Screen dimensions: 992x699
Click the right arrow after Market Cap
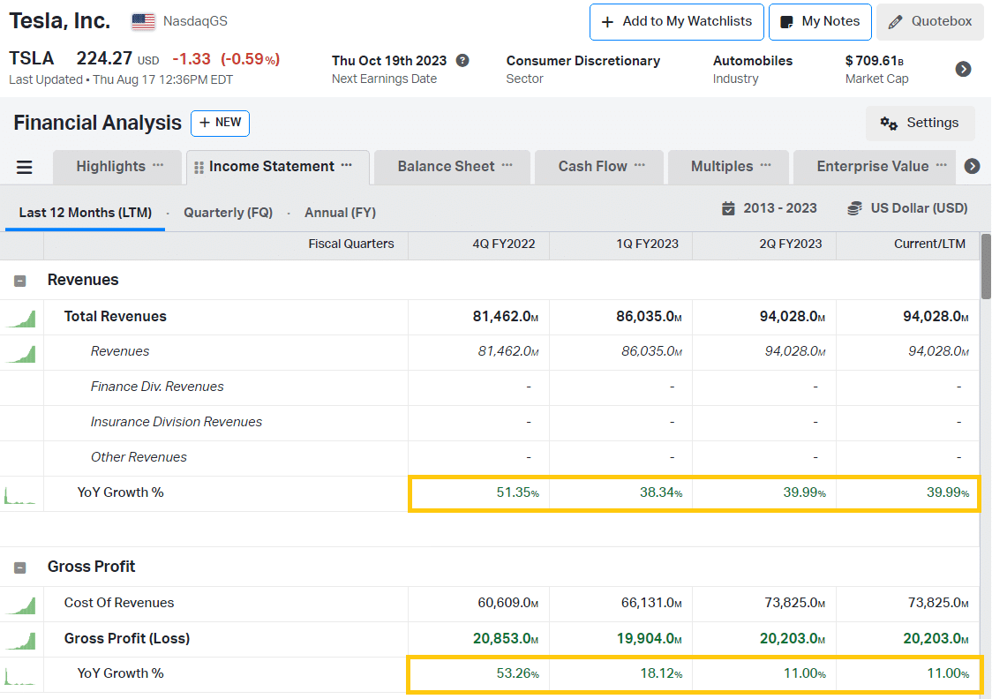[x=963, y=69]
